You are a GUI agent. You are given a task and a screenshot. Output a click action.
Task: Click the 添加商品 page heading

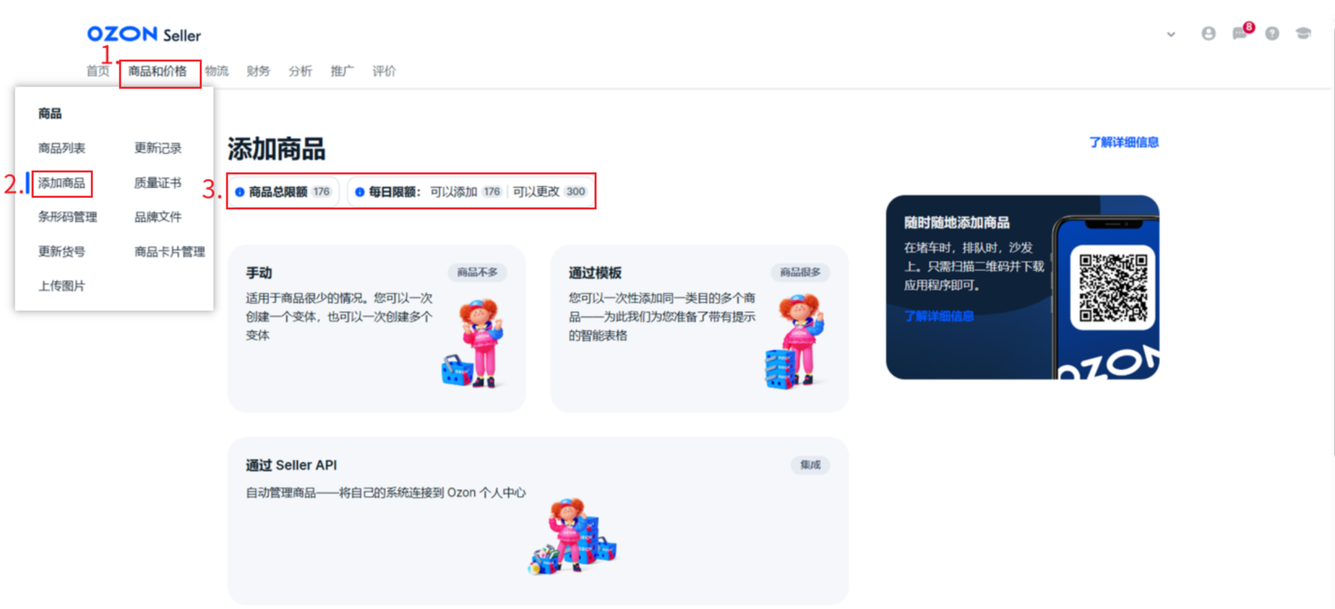pyautogui.click(x=277, y=149)
